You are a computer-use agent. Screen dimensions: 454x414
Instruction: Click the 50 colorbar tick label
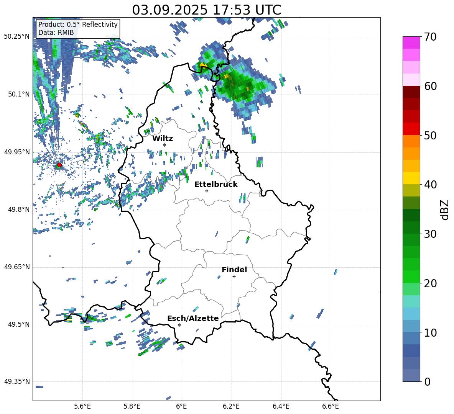pyautogui.click(x=430, y=135)
